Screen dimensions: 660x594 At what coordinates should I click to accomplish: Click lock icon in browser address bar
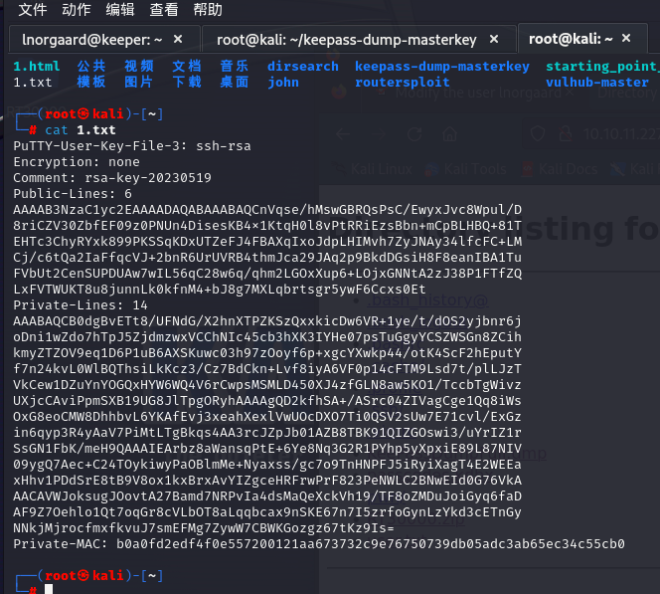pyautogui.click(x=566, y=133)
